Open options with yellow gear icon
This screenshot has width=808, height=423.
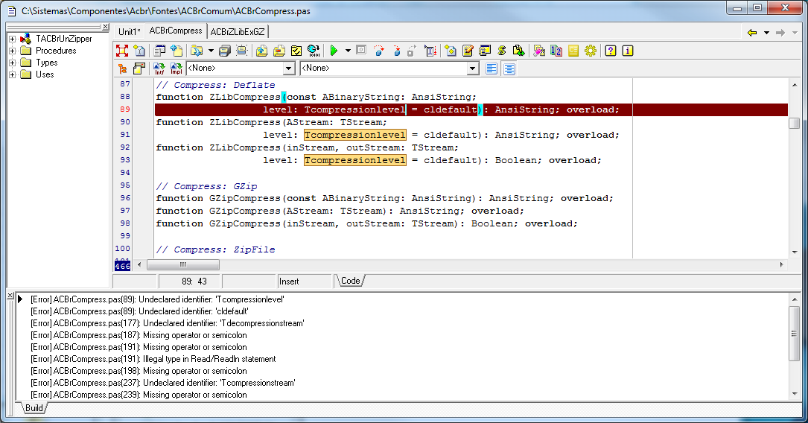pyautogui.click(x=591, y=51)
